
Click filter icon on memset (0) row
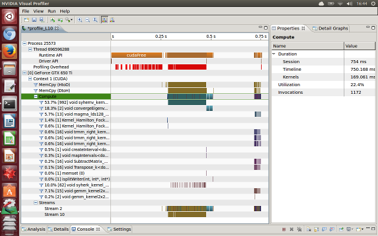coord(41,173)
